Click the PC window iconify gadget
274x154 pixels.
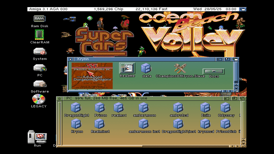point(227,98)
